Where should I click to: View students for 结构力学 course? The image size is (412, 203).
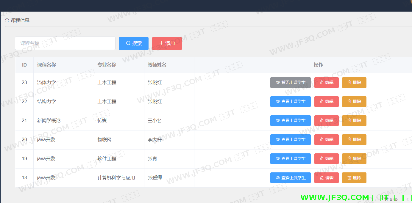click(290, 102)
